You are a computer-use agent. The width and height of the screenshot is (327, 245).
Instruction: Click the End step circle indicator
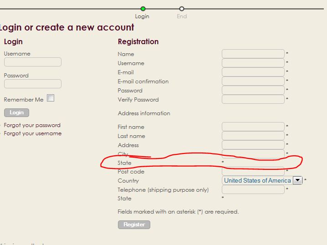pos(182,9)
